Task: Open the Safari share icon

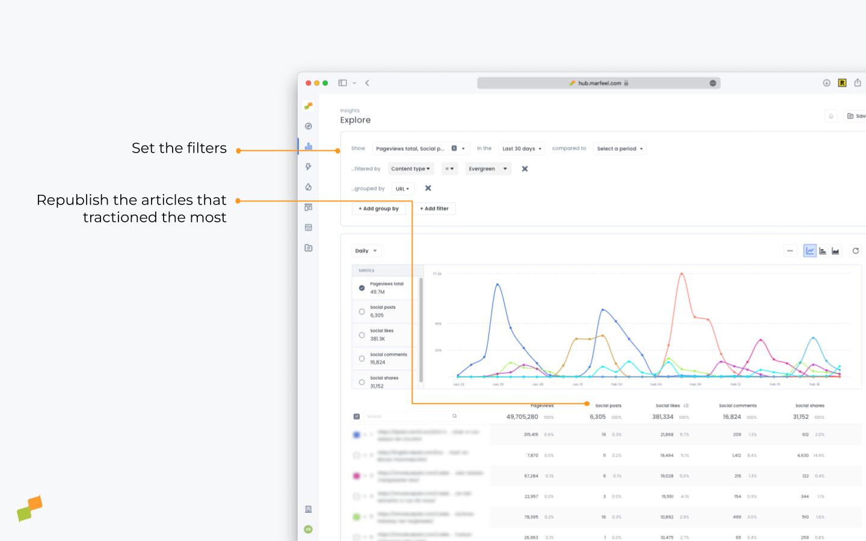Action: pyautogui.click(x=858, y=83)
